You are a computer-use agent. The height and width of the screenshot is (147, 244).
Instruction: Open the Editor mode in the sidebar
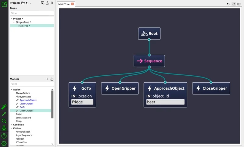pos(4,4)
